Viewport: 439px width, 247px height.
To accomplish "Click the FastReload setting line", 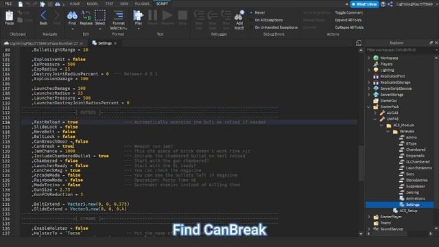I will [x=56, y=122].
